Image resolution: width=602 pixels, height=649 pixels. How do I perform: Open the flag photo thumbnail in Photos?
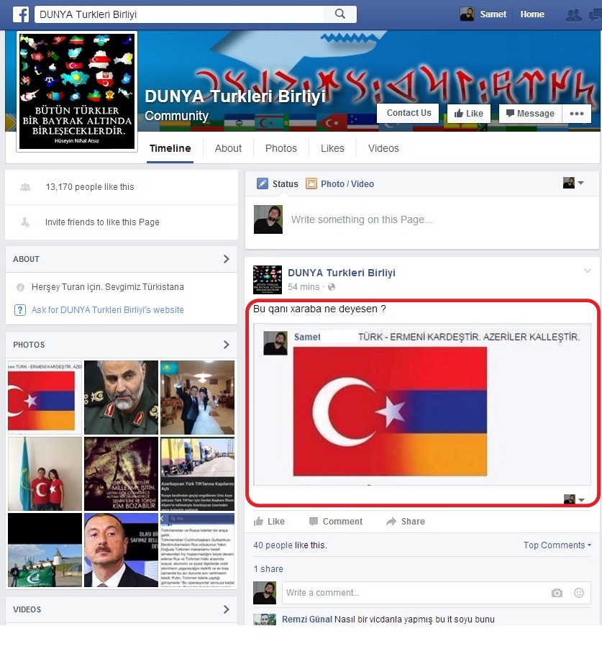(45, 397)
